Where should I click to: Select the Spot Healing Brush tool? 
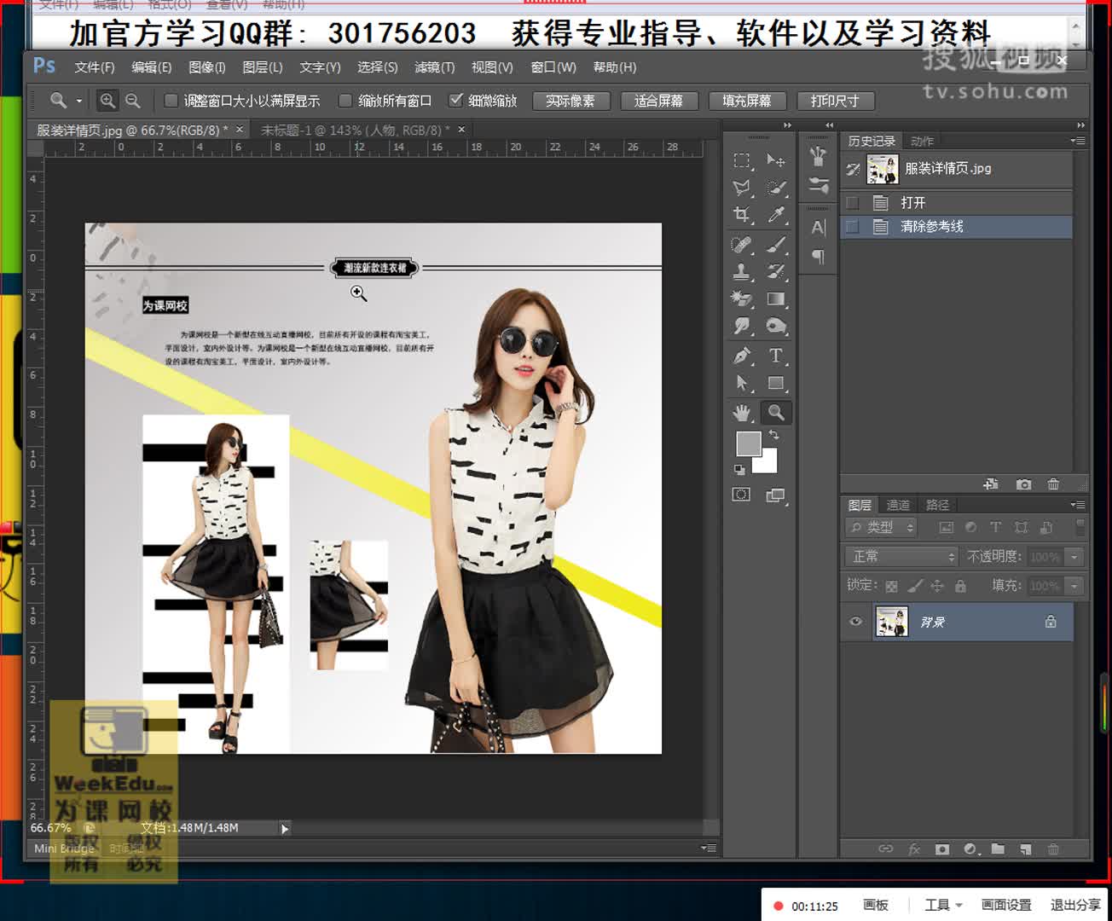click(742, 245)
